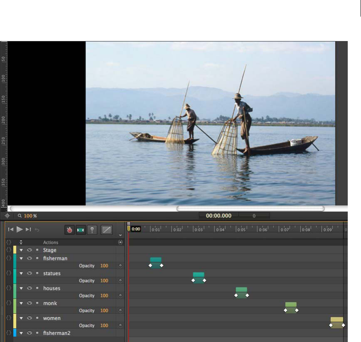Hide the monk layer
Viewport: 361px width, 342px height.
click(x=29, y=303)
